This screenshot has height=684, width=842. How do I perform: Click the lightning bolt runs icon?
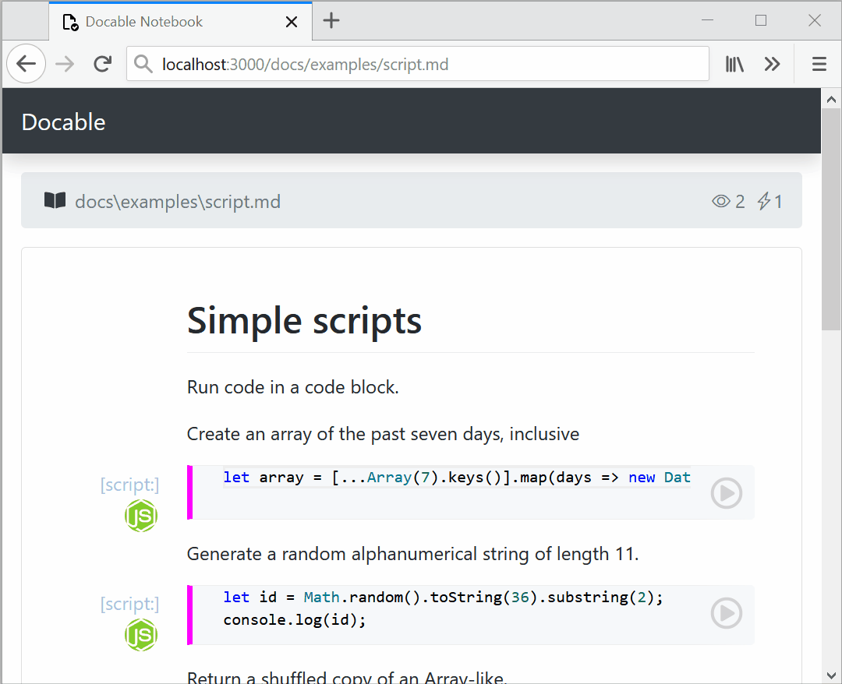[x=764, y=202]
